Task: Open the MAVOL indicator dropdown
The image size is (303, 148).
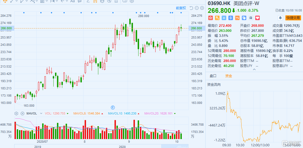Action: pos(41,113)
